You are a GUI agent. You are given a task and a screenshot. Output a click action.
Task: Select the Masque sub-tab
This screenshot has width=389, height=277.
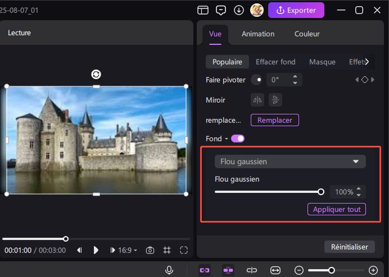[322, 62]
